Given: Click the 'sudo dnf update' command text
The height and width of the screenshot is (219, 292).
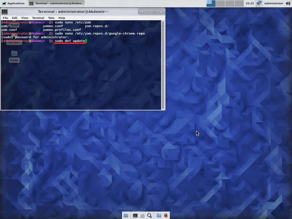Looking at the screenshot, I should (x=70, y=41).
